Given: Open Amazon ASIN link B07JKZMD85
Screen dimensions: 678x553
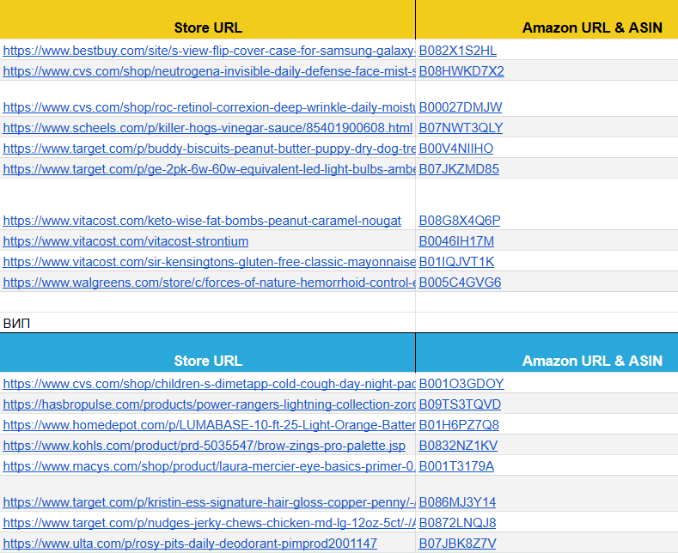Looking at the screenshot, I should (459, 169).
